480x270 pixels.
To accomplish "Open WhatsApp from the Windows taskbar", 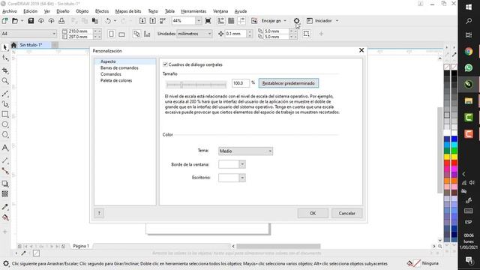I will [468, 68].
